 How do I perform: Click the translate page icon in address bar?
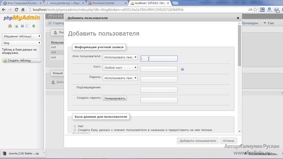tap(250, 10)
